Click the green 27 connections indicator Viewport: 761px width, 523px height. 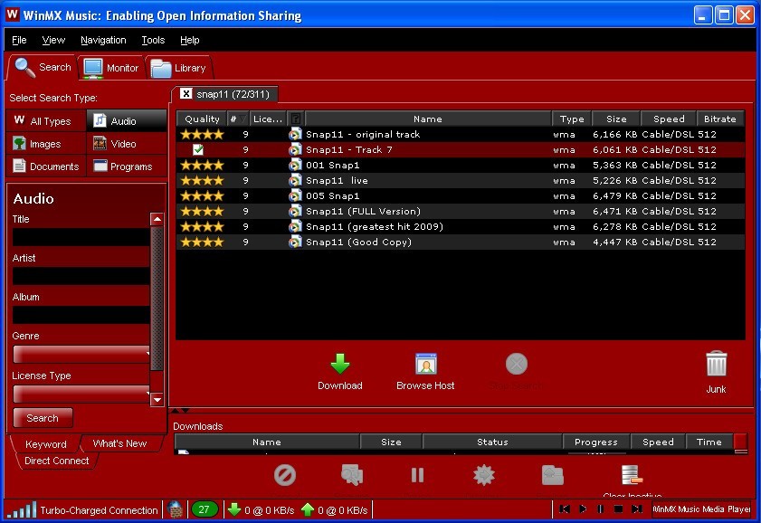[204, 510]
